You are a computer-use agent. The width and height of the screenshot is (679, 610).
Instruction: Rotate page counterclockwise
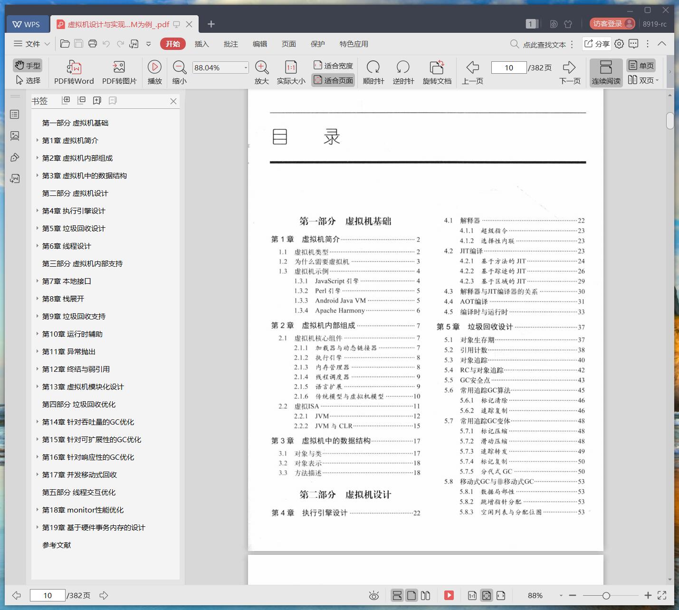point(403,72)
